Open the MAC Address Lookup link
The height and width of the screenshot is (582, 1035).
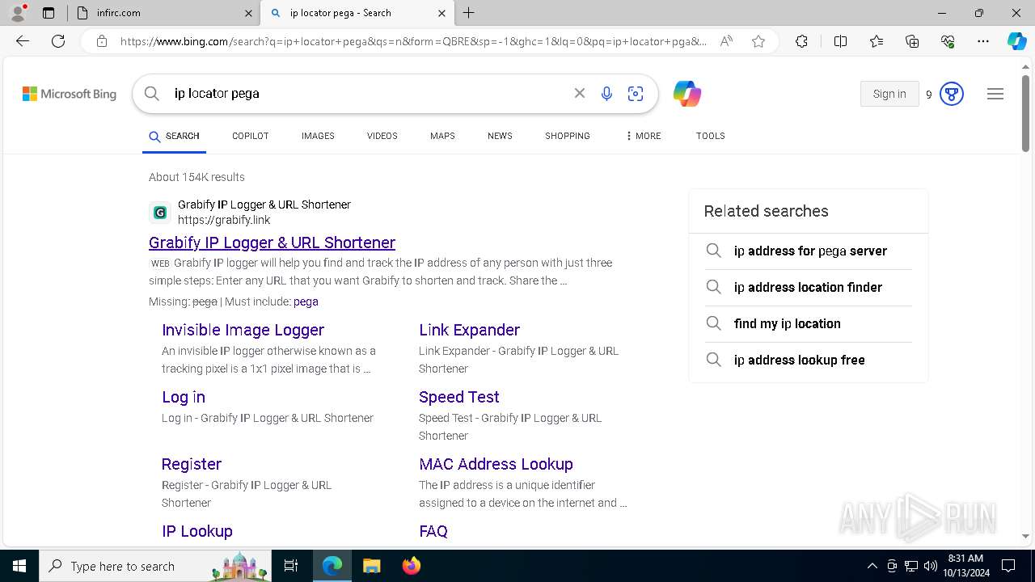pyautogui.click(x=496, y=464)
